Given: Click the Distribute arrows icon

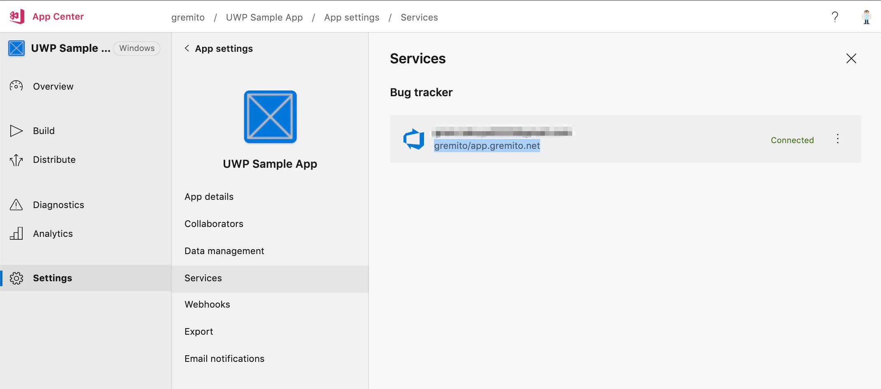Looking at the screenshot, I should tap(16, 160).
